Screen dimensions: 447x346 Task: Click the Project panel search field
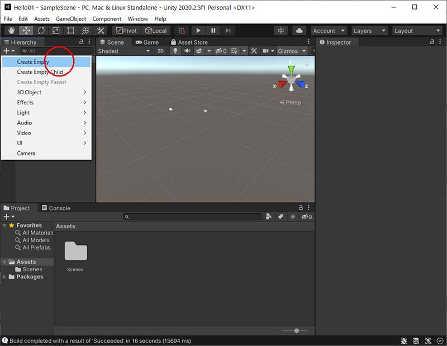[x=192, y=217]
